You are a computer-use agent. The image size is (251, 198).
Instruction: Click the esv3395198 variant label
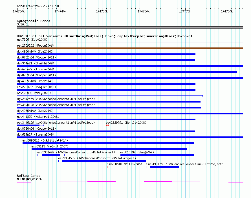point(56,105)
